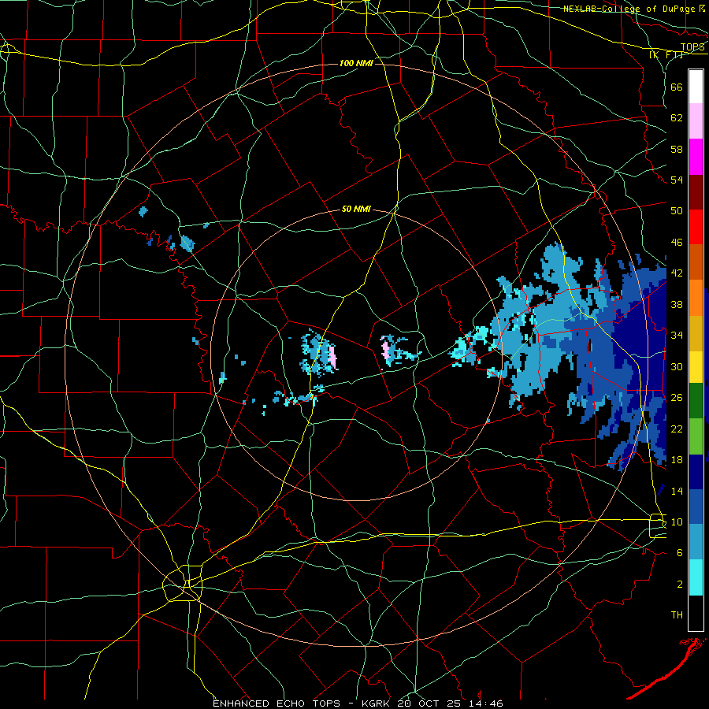Select the bright yellow legend swatch
Screen dimensions: 709x709
pos(696,367)
